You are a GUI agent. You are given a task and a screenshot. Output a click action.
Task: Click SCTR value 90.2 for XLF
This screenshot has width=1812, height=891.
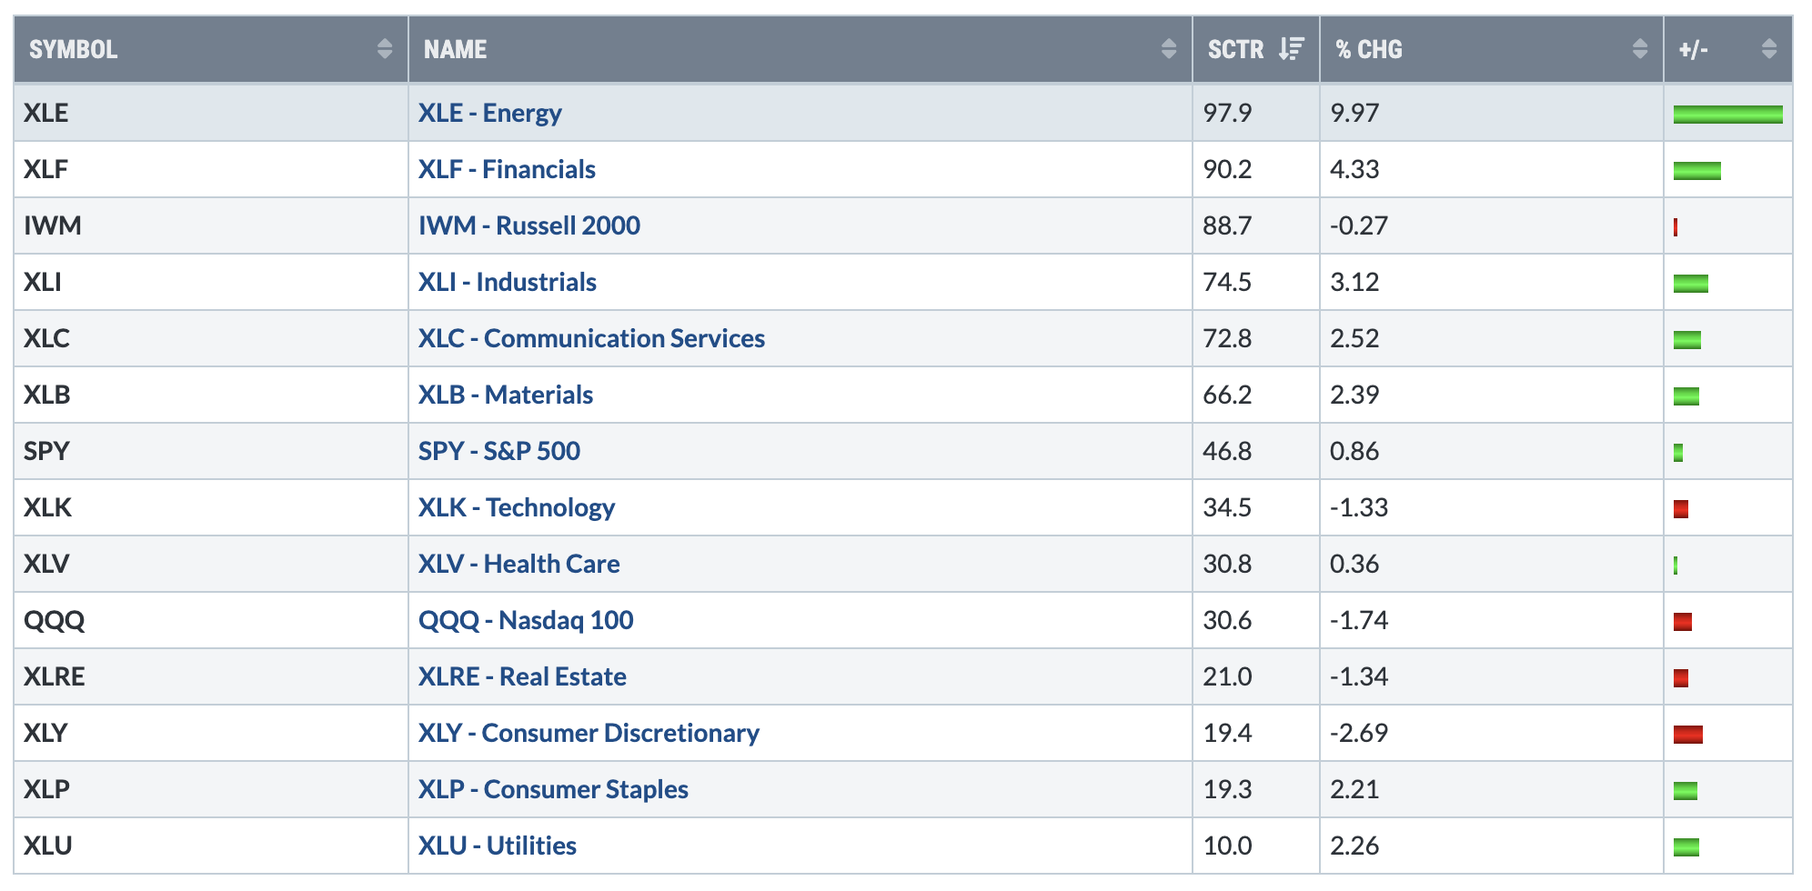pos(1227,169)
